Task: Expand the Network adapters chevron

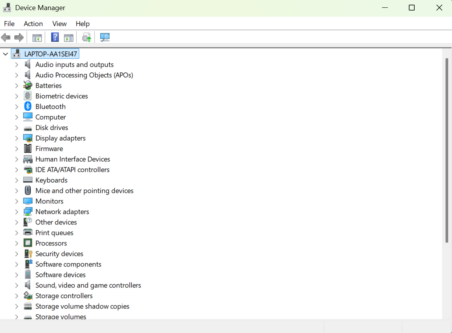Action: [17, 212]
